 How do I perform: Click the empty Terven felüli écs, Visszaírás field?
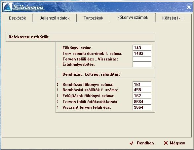(142, 59)
